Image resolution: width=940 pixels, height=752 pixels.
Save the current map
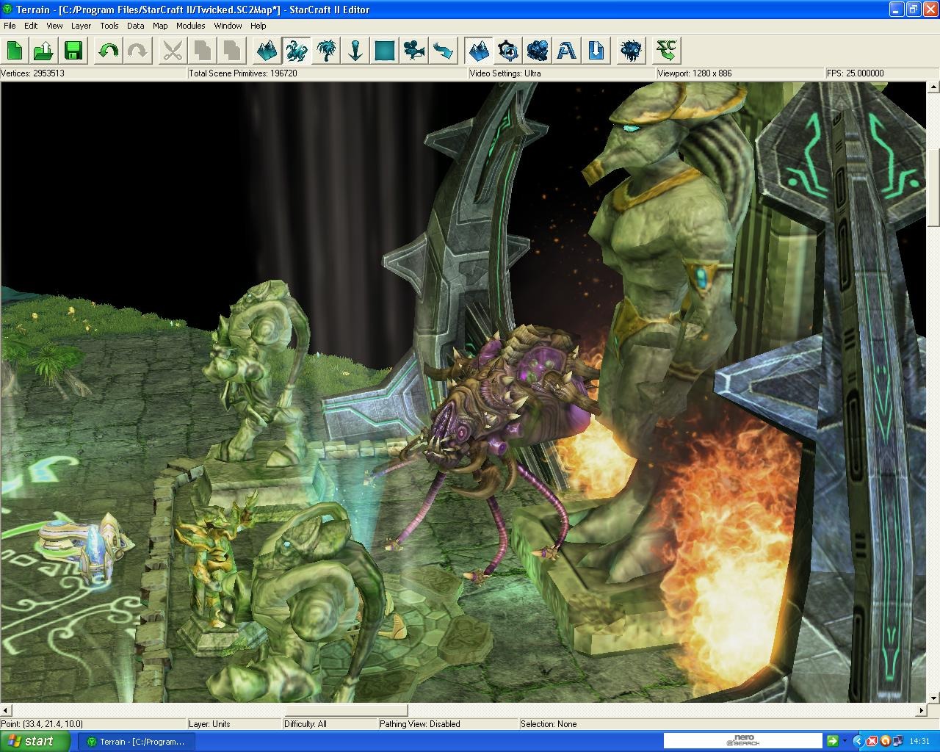click(73, 51)
